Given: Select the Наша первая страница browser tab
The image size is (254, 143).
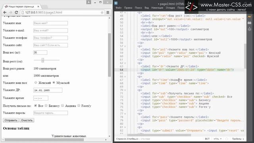Looking at the screenshot, I should (21, 6).
